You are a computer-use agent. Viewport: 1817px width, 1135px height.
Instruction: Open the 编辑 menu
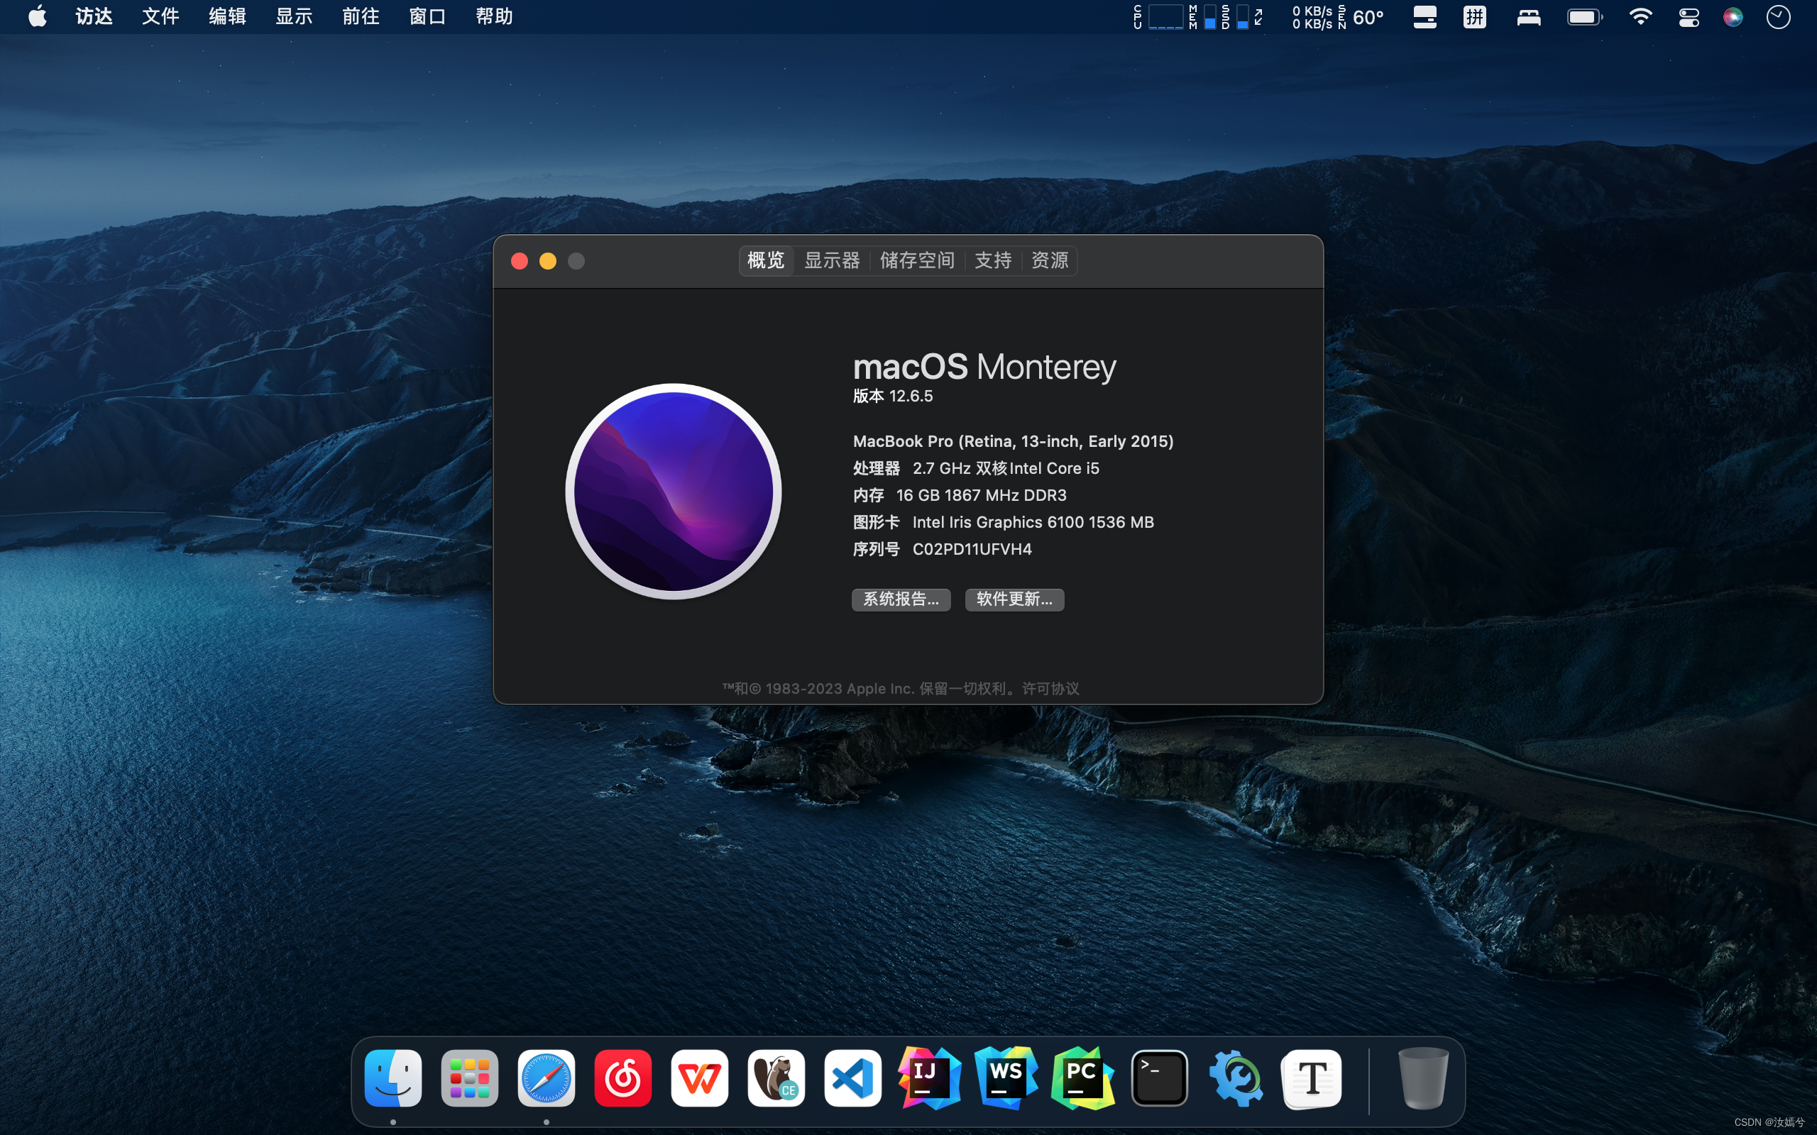coord(228,16)
